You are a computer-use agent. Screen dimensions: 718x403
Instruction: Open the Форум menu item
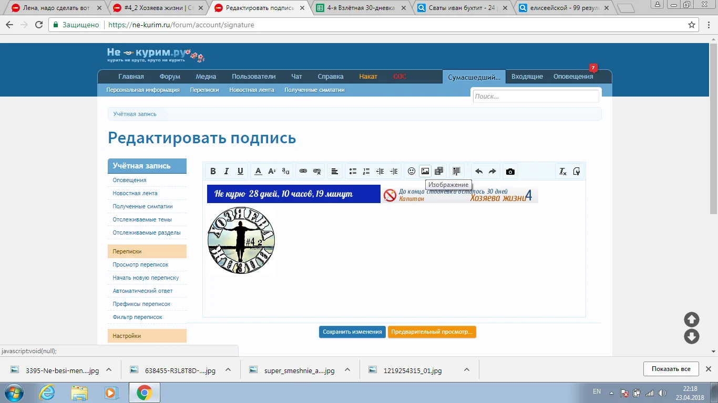(x=170, y=77)
